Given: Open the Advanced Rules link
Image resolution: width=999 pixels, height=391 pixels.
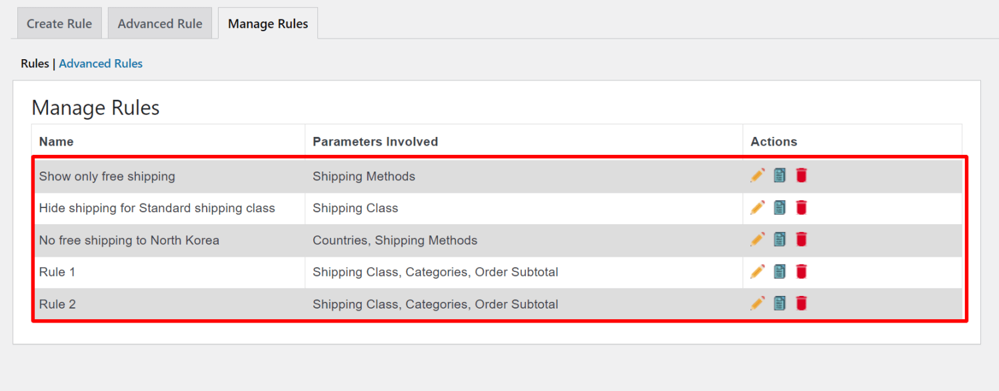Looking at the screenshot, I should (x=101, y=63).
